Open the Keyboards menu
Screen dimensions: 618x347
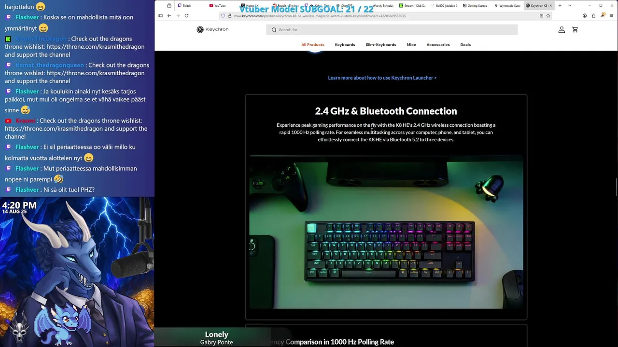(345, 45)
